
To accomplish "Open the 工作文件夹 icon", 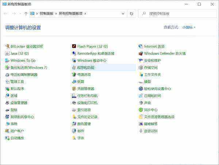I will (141, 75).
